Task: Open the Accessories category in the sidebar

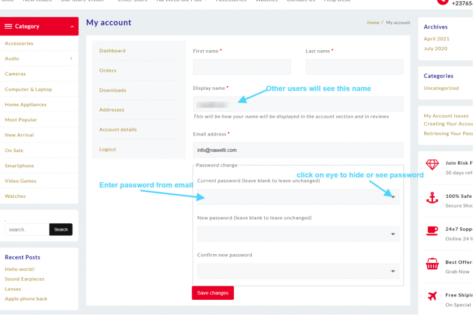Action: pos(19,43)
